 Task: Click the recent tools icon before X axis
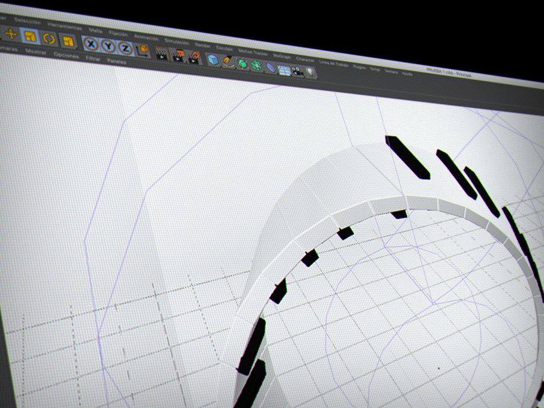68,41
